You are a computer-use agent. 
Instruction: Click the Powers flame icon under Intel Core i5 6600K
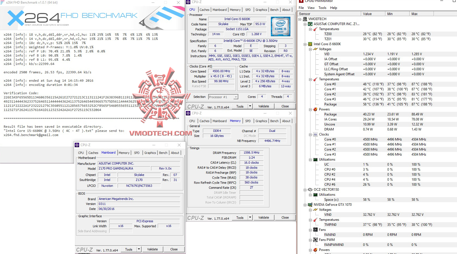315,109
